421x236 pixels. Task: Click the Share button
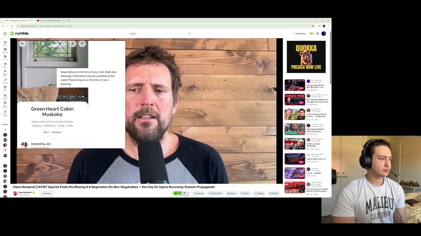232,193
